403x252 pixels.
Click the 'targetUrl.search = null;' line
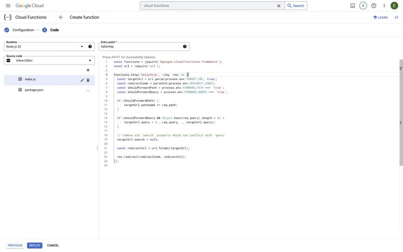click(x=138, y=140)
